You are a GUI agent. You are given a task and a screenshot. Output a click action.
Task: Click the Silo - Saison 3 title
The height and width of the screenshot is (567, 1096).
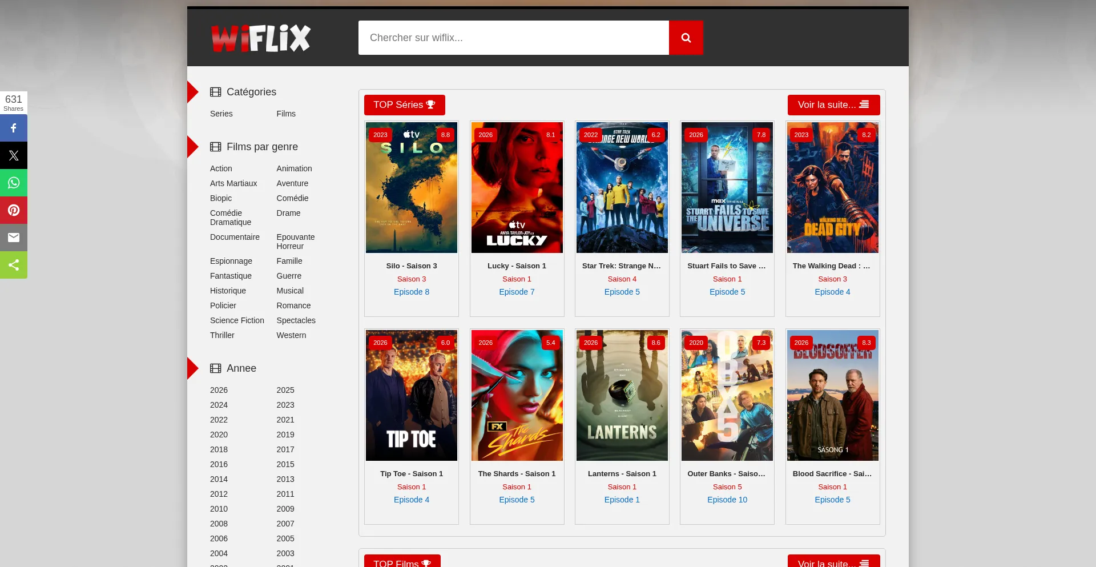tap(412, 266)
